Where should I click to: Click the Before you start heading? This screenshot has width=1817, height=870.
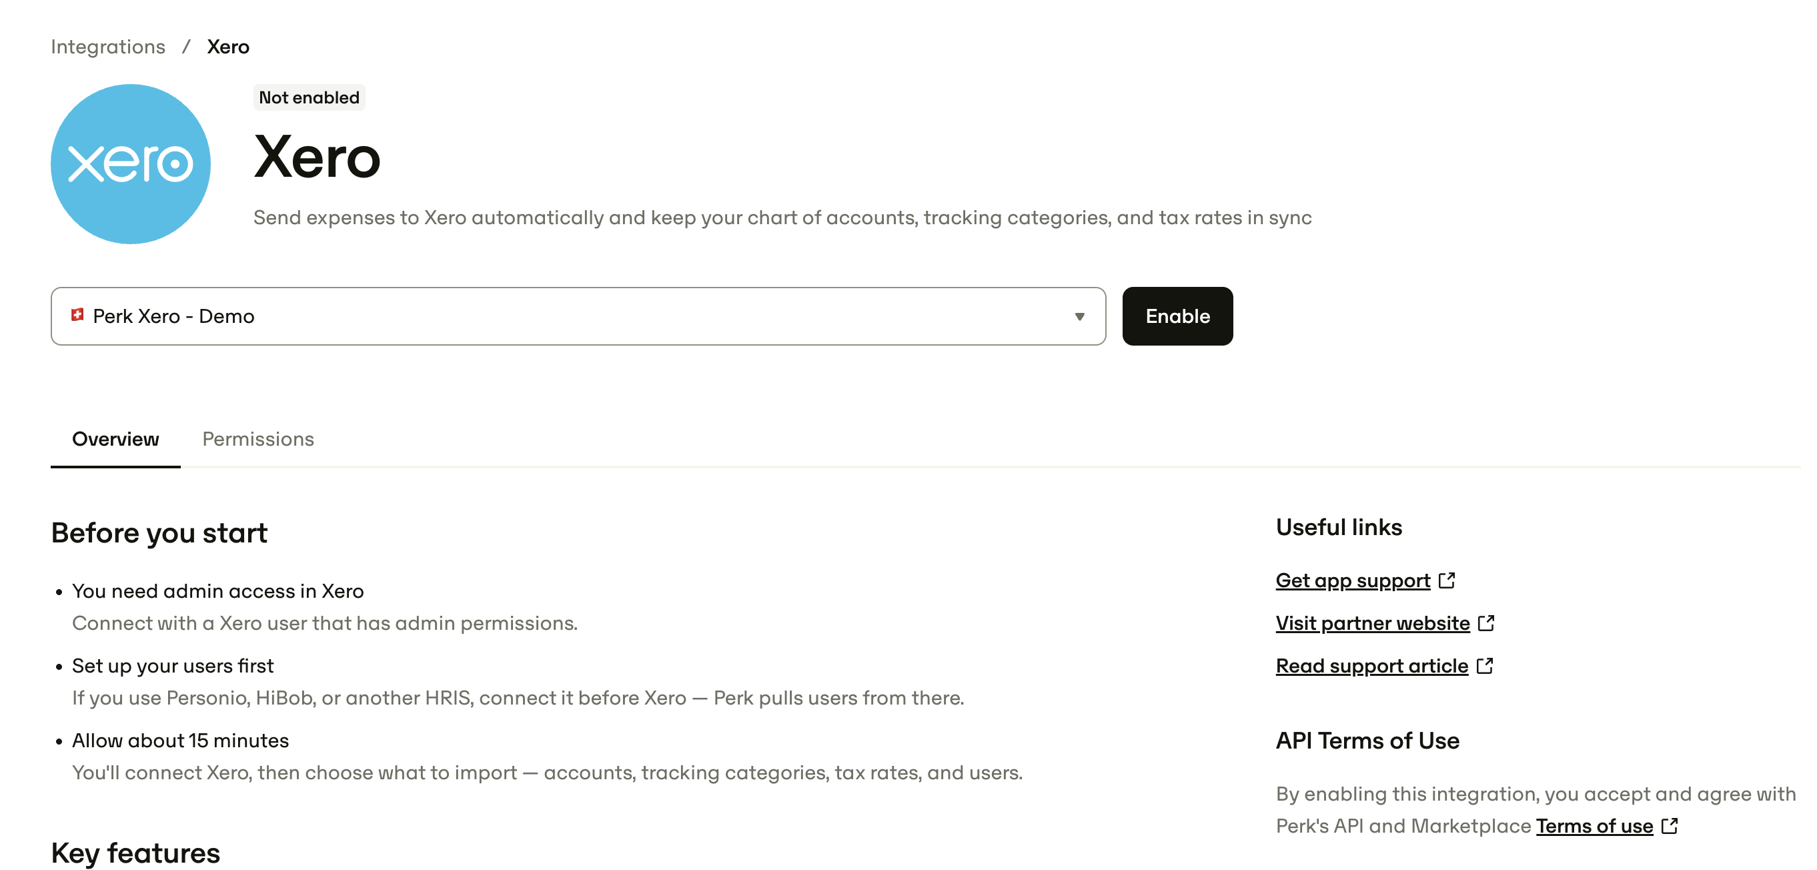click(x=159, y=532)
